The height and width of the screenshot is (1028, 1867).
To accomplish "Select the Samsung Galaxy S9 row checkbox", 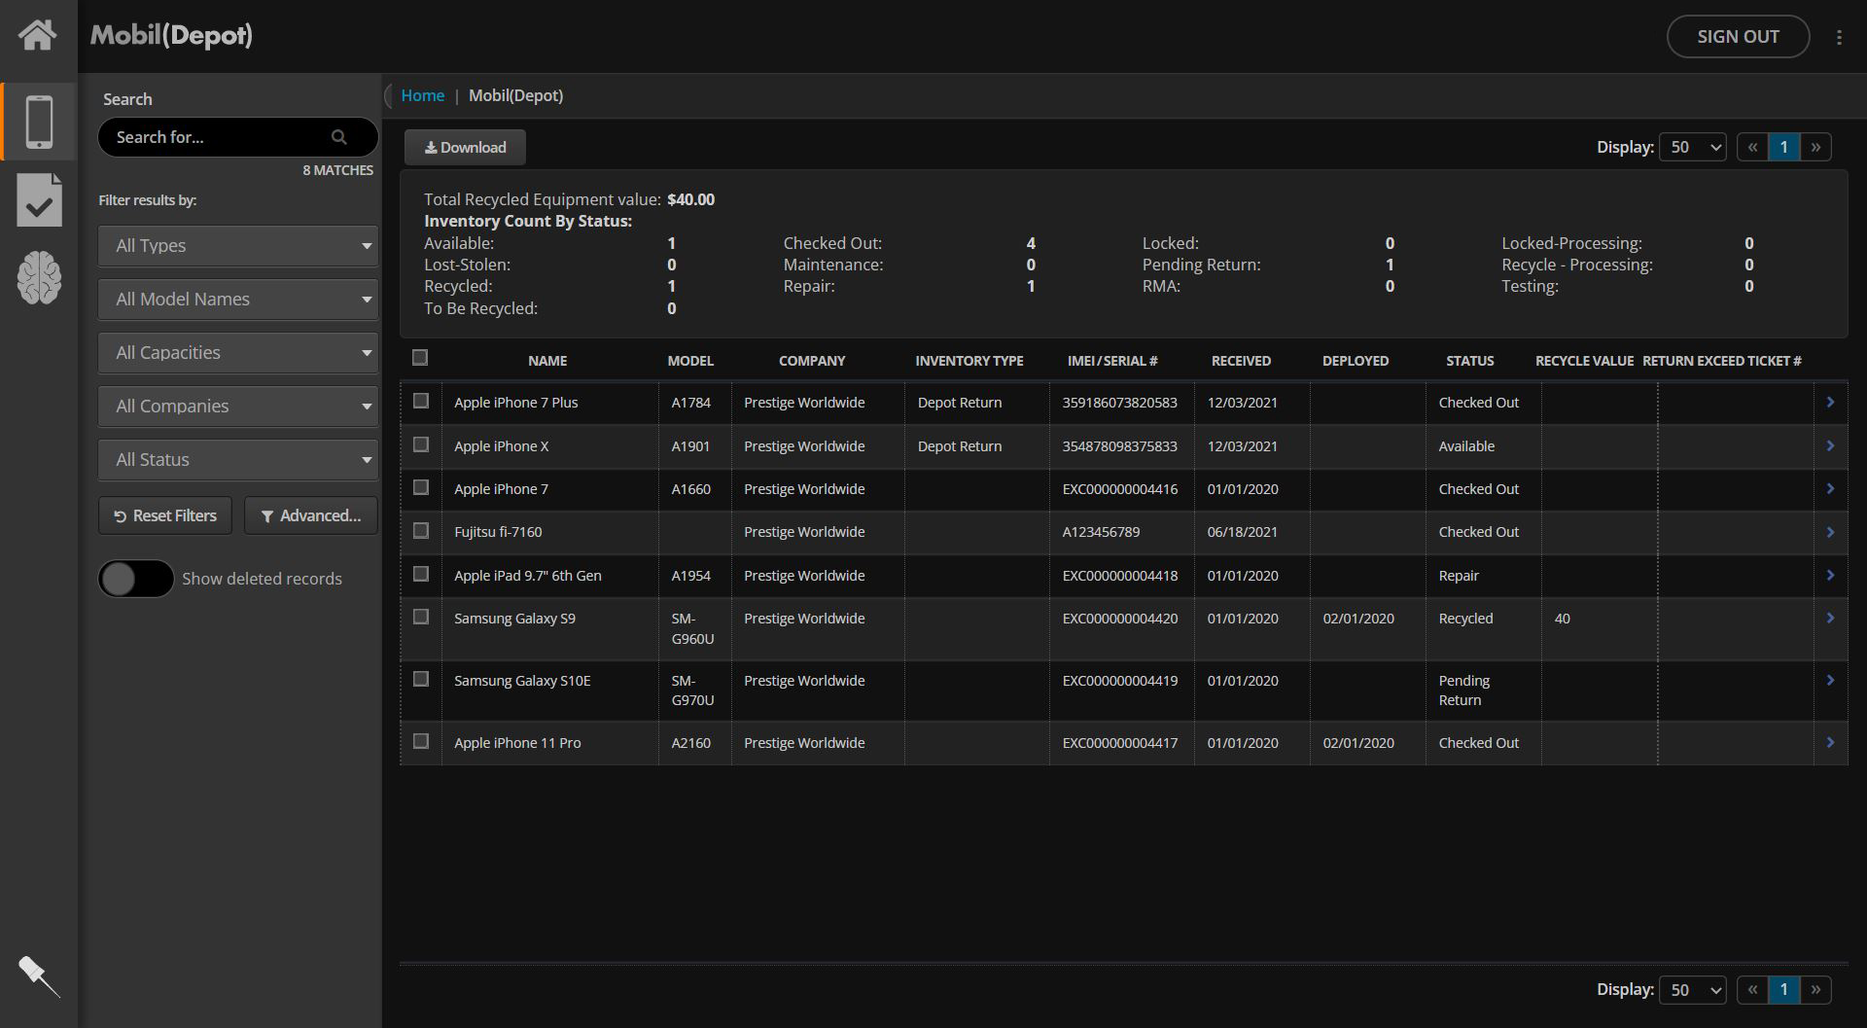I will coord(421,617).
